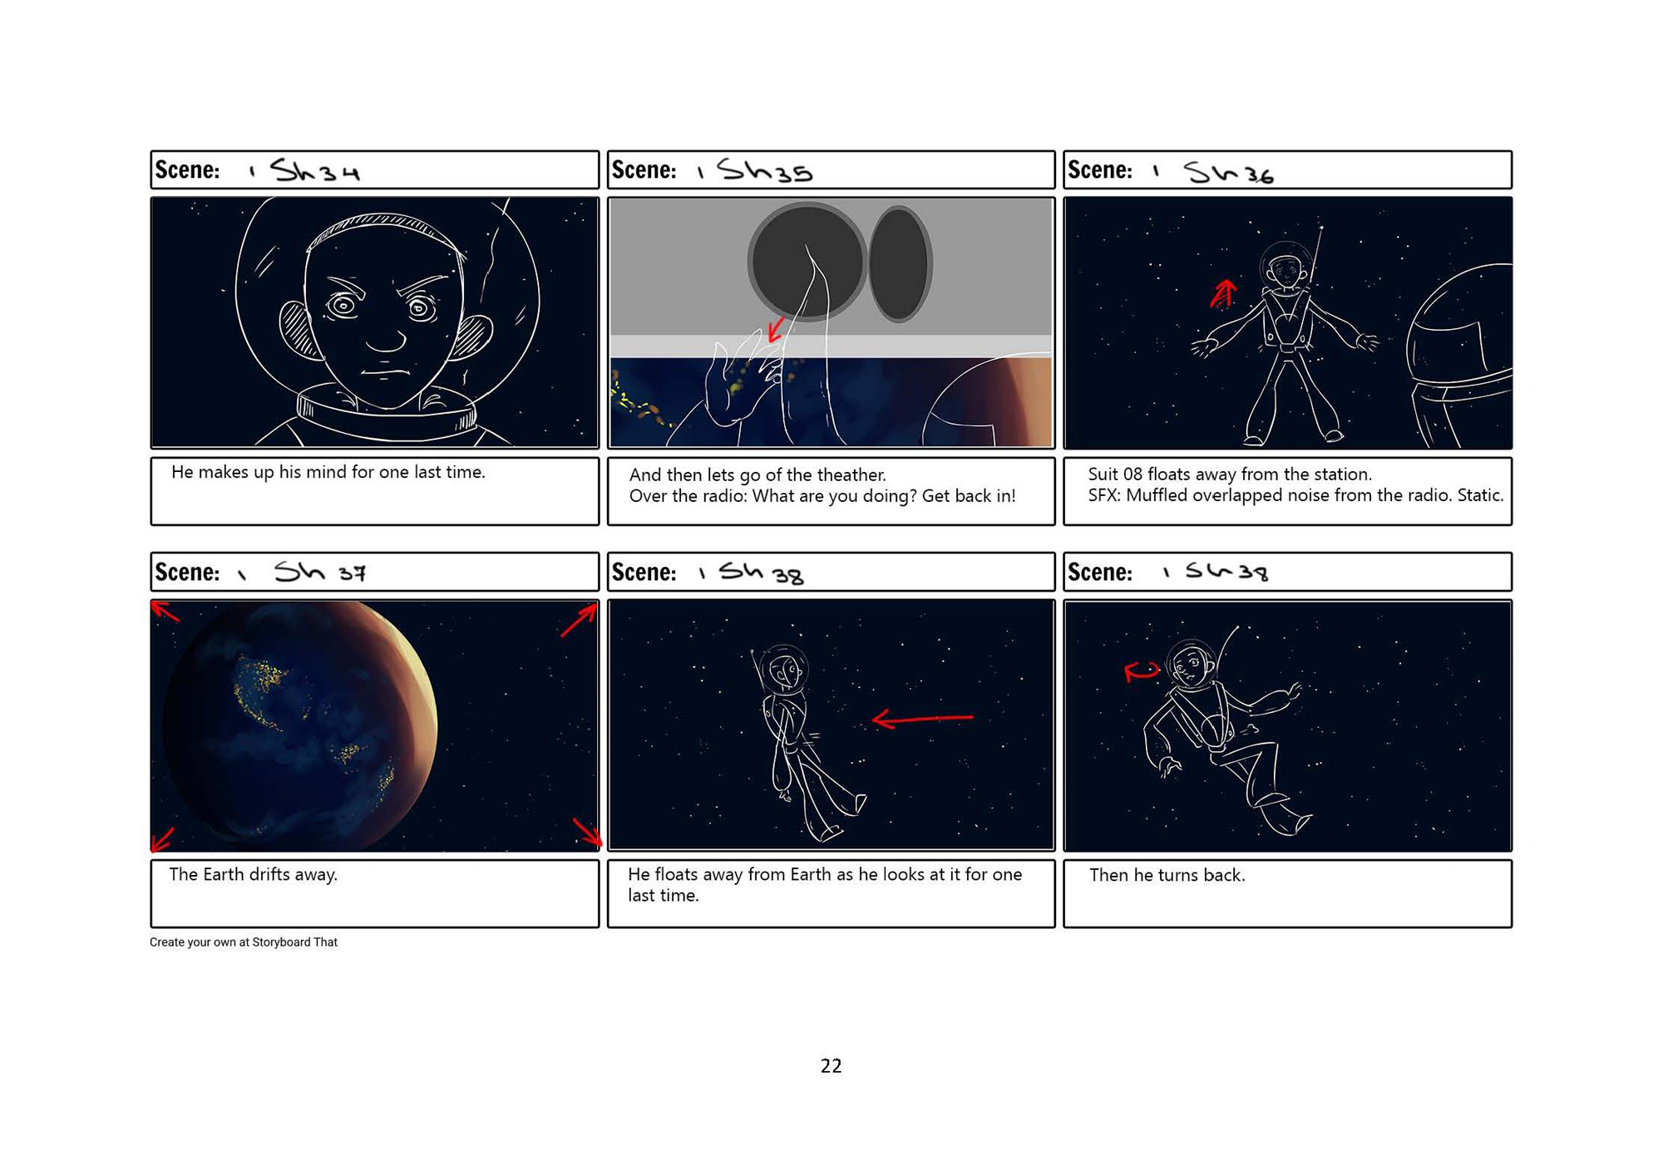
Task: Click page number 22
Action: (x=831, y=1065)
